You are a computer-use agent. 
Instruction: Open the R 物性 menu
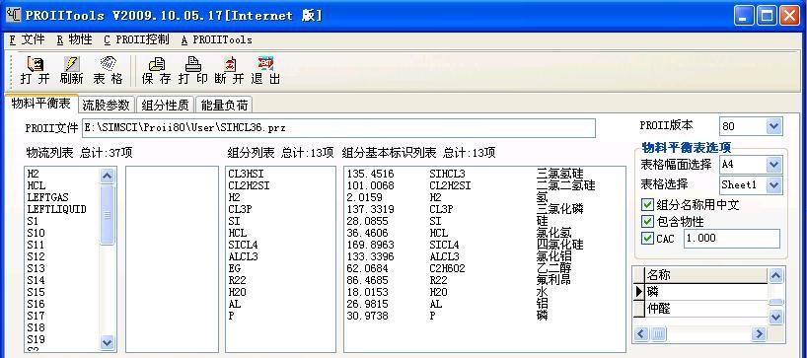coord(74,39)
